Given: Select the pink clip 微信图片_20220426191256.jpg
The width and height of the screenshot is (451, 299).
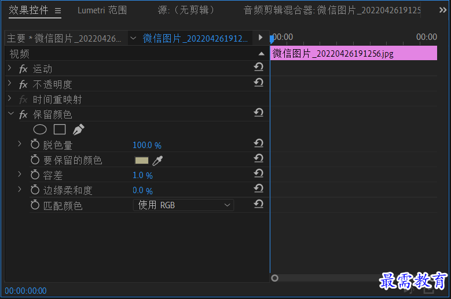Looking at the screenshot, I should tap(354, 53).
